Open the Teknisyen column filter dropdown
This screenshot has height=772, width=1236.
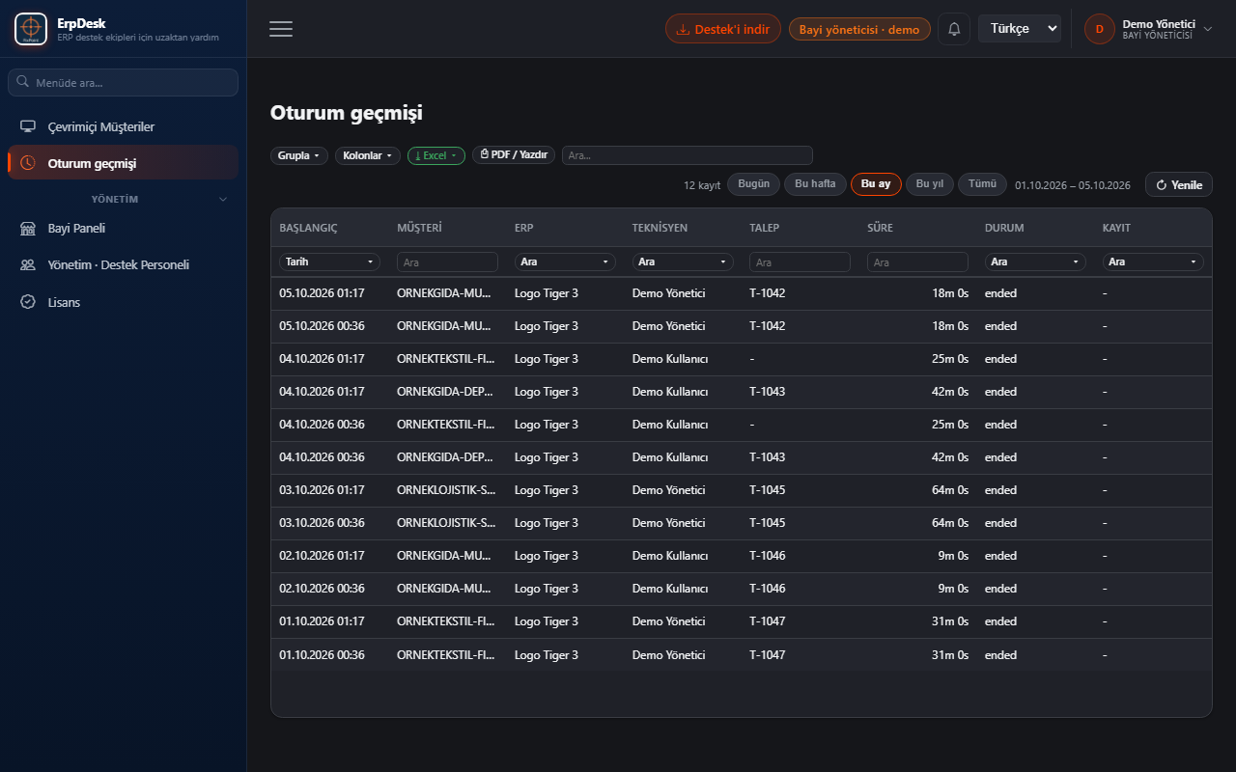[683, 262]
